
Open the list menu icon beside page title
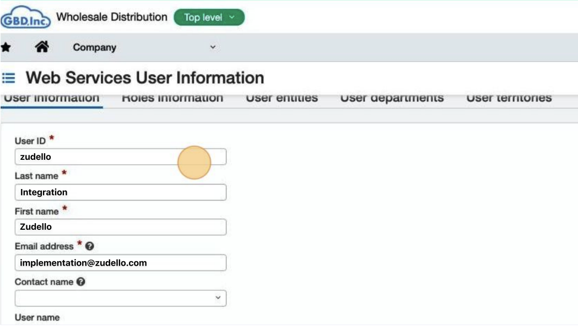pos(9,78)
